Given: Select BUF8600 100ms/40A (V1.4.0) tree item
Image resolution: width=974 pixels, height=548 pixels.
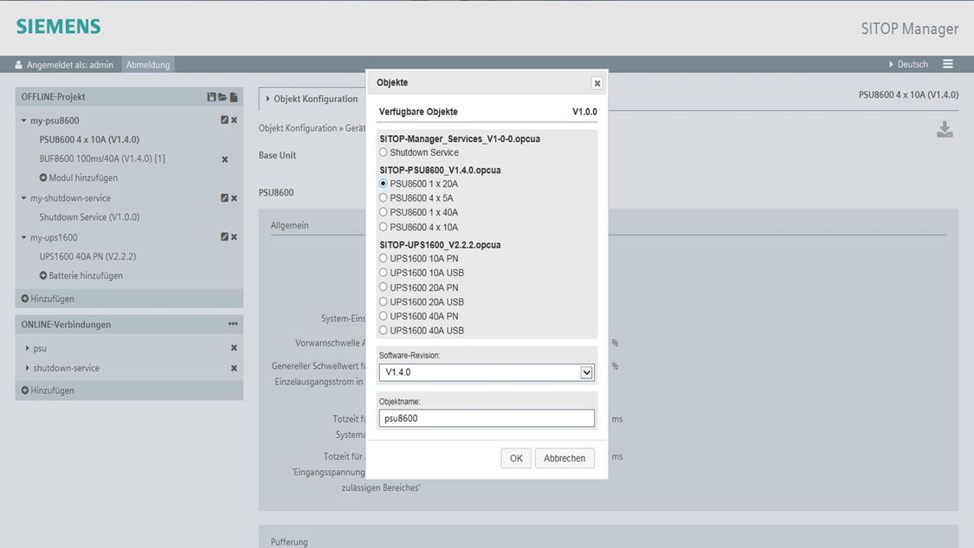Looking at the screenshot, I should pos(102,158).
